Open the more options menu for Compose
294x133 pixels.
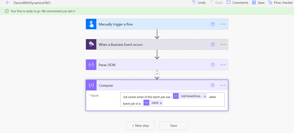click(223, 85)
